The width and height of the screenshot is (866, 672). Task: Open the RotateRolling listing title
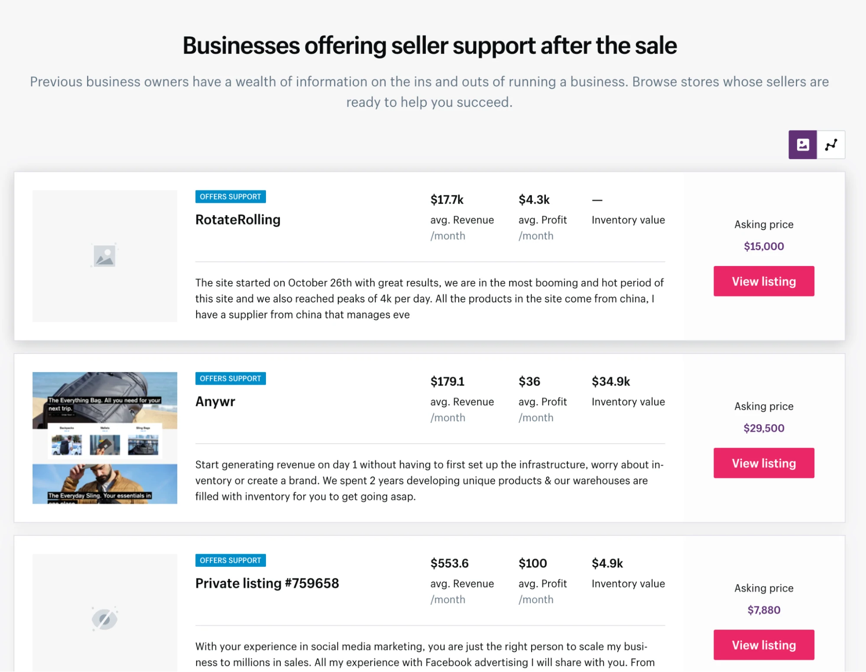click(238, 220)
